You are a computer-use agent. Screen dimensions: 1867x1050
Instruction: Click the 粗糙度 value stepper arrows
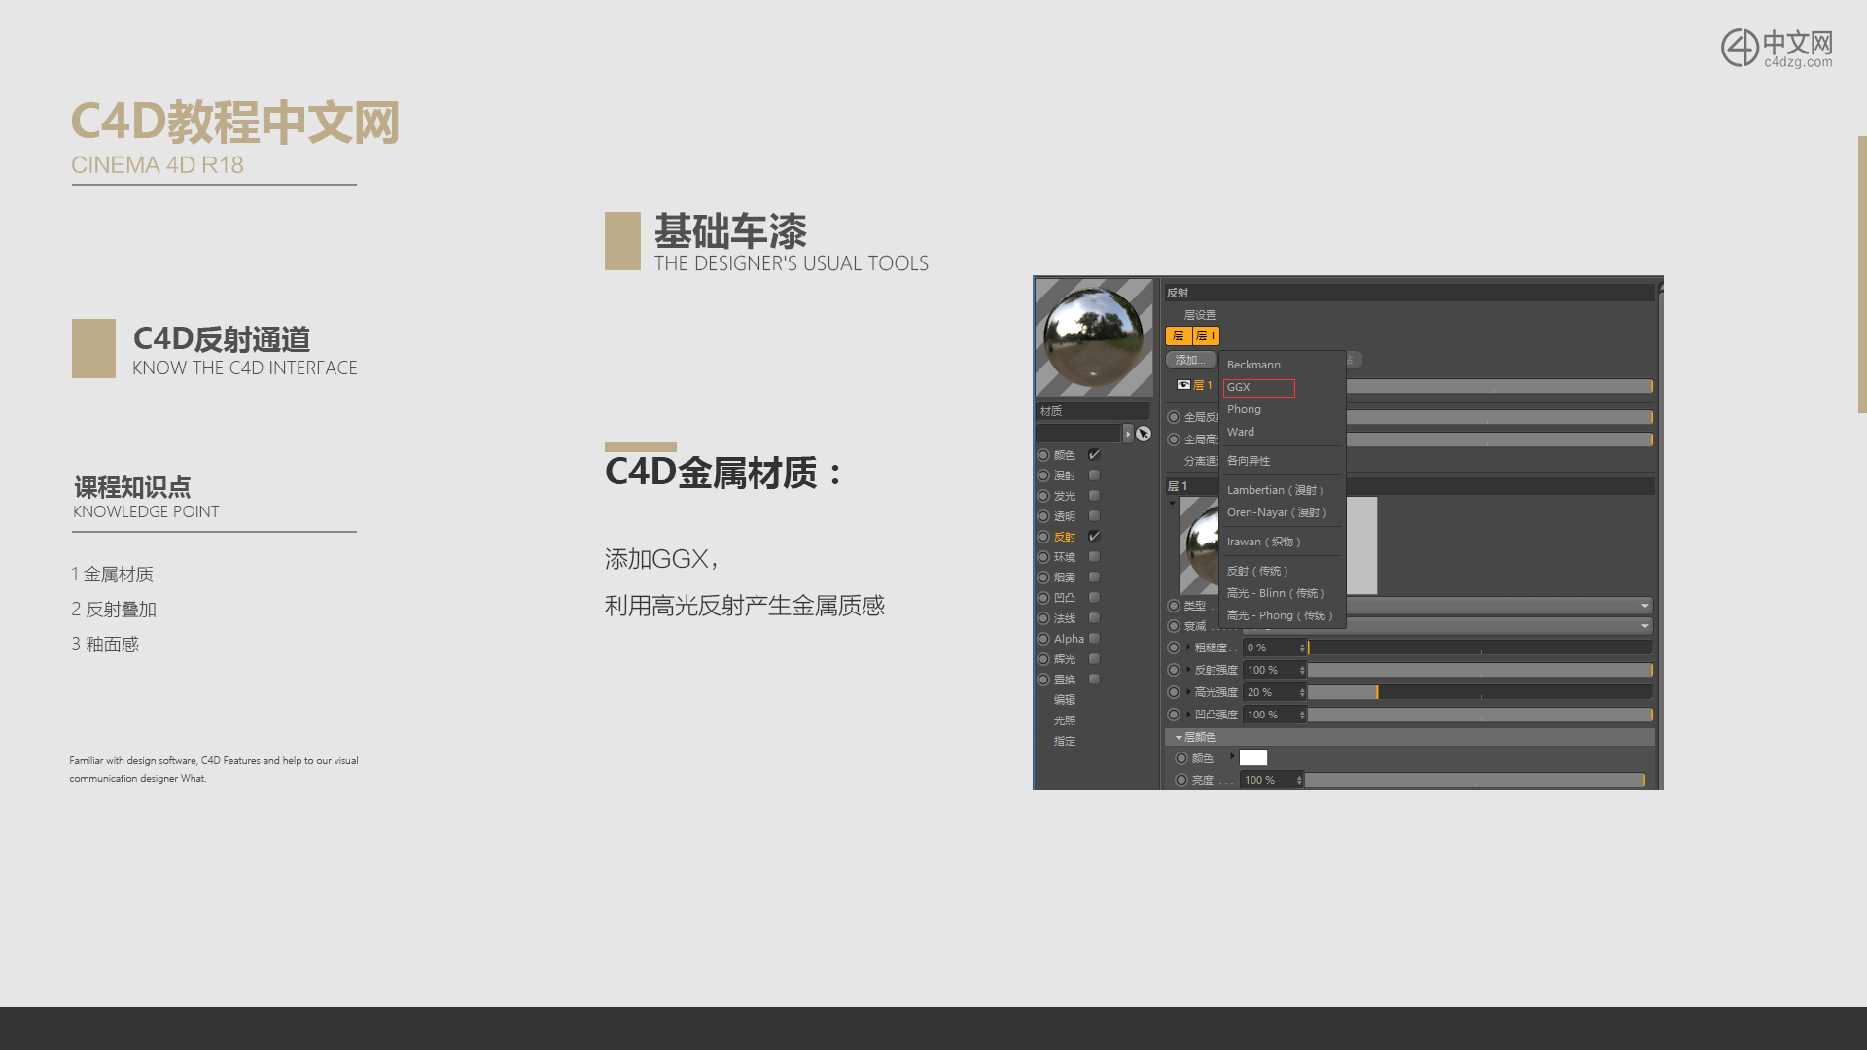click(x=1302, y=647)
